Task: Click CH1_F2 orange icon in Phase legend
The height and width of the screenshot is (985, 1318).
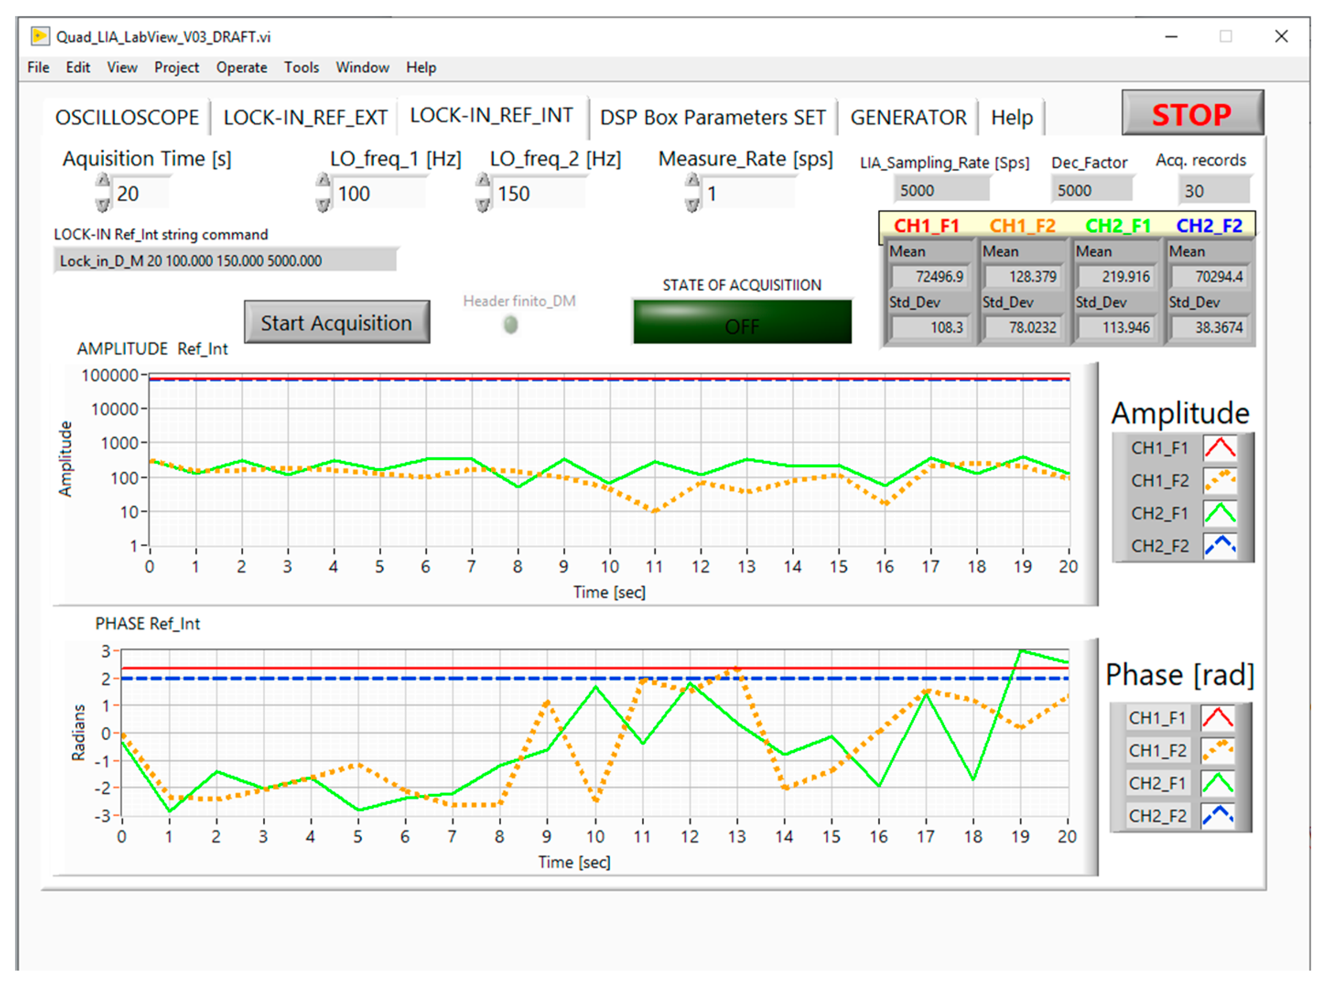Action: tap(1217, 750)
